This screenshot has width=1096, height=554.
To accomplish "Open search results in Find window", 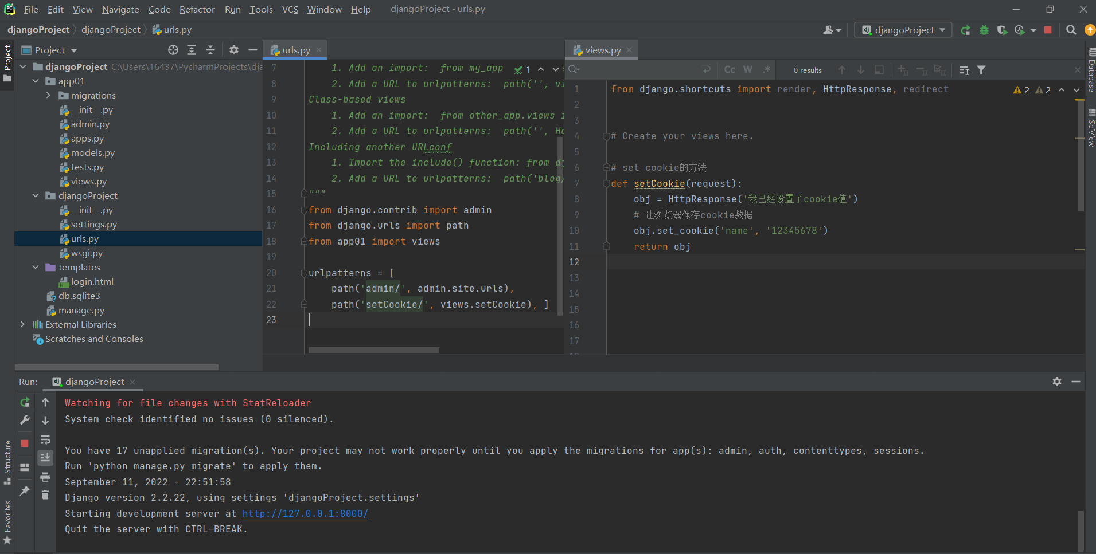I will click(x=879, y=70).
